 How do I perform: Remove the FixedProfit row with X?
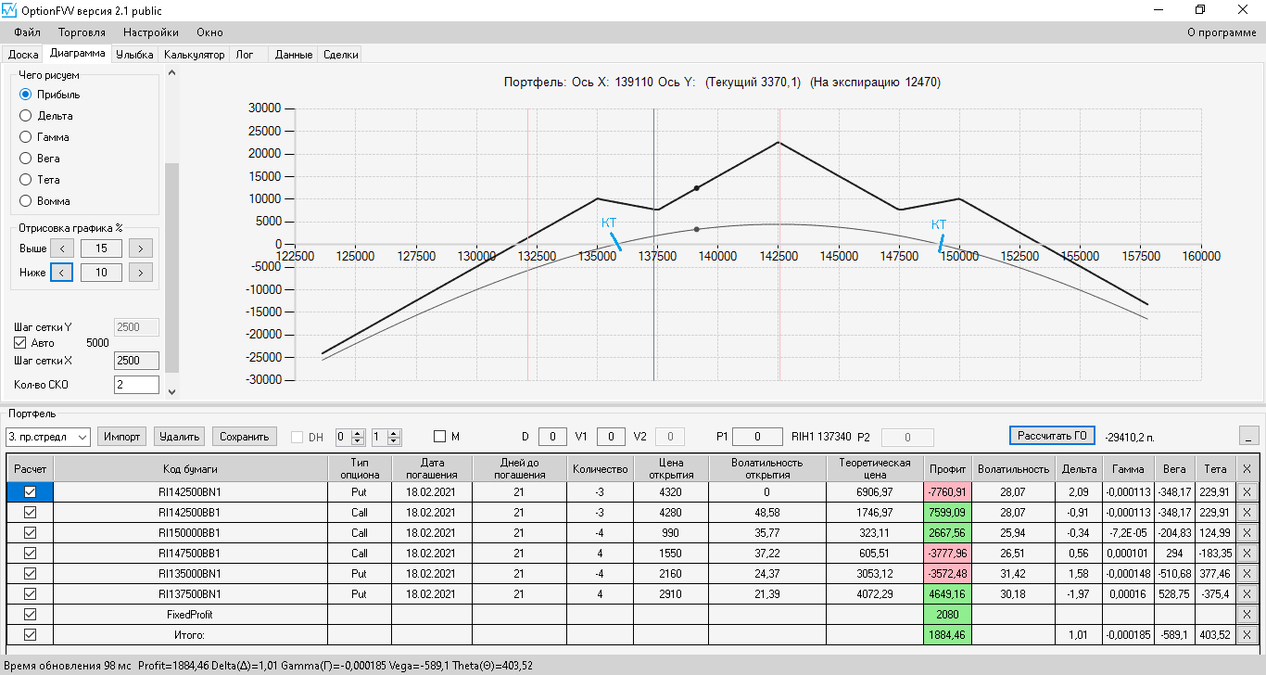(x=1246, y=614)
